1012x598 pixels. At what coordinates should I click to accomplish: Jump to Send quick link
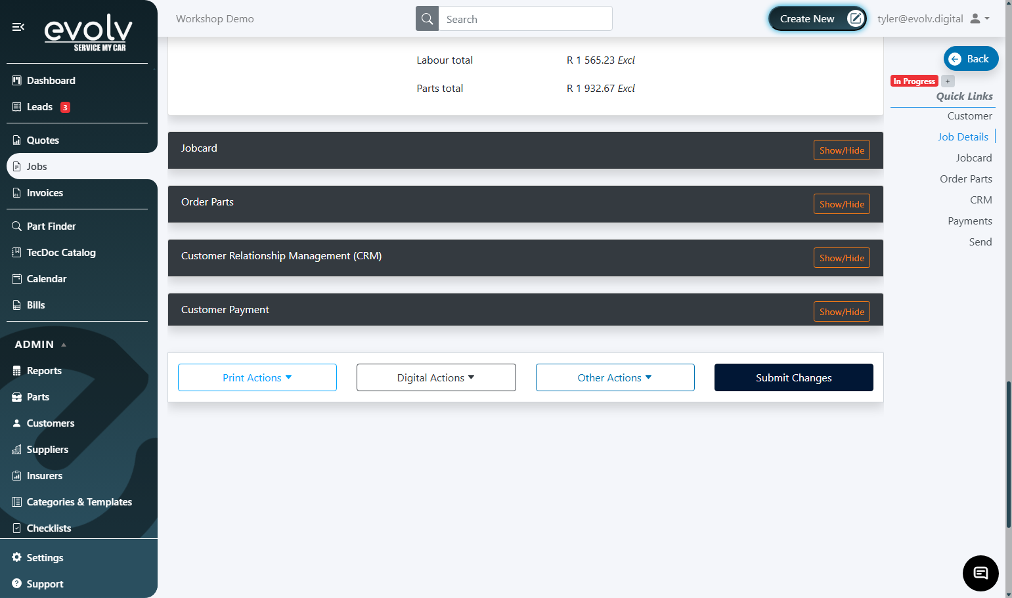pos(980,242)
